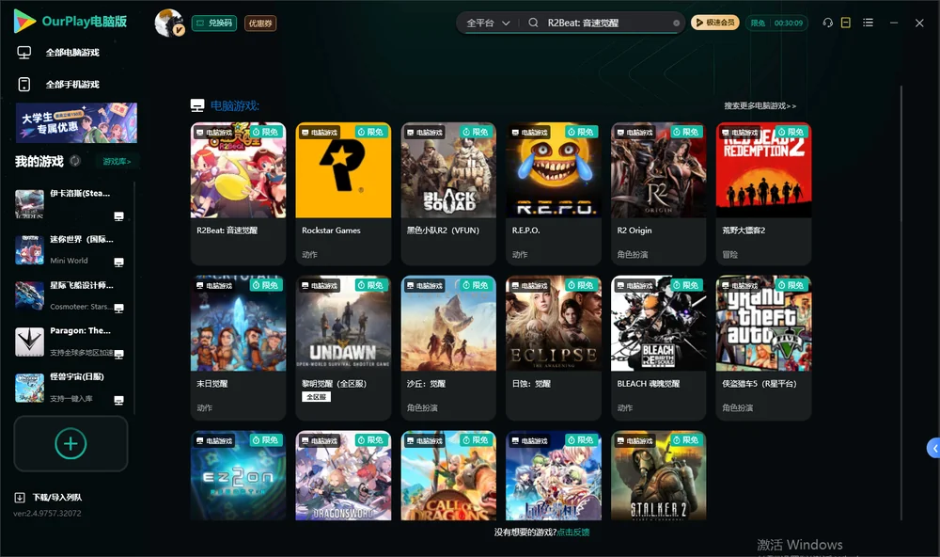
Task: Open the R2Beat: 音速觉醒 game card
Action: [x=238, y=193]
